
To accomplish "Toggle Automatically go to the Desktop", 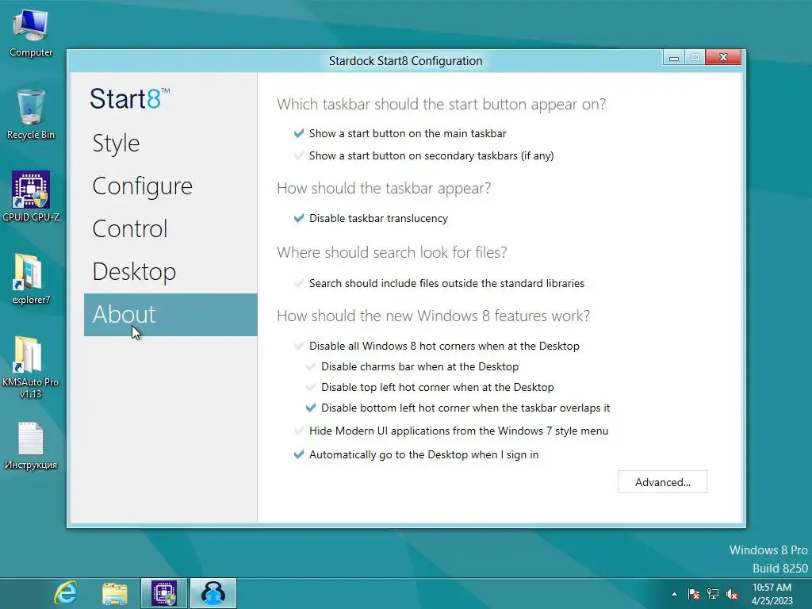I will coord(416,454).
